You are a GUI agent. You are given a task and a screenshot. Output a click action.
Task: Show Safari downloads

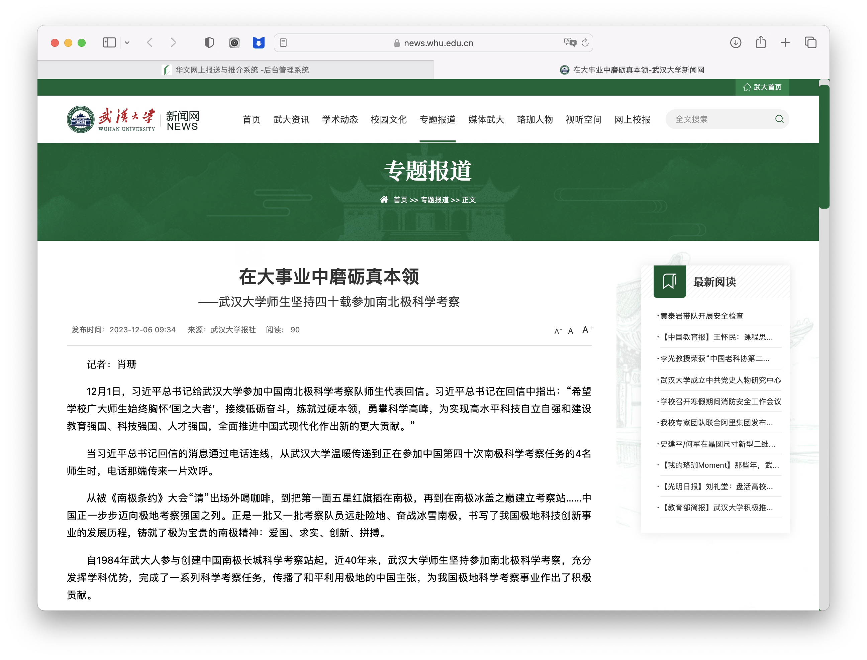click(736, 42)
